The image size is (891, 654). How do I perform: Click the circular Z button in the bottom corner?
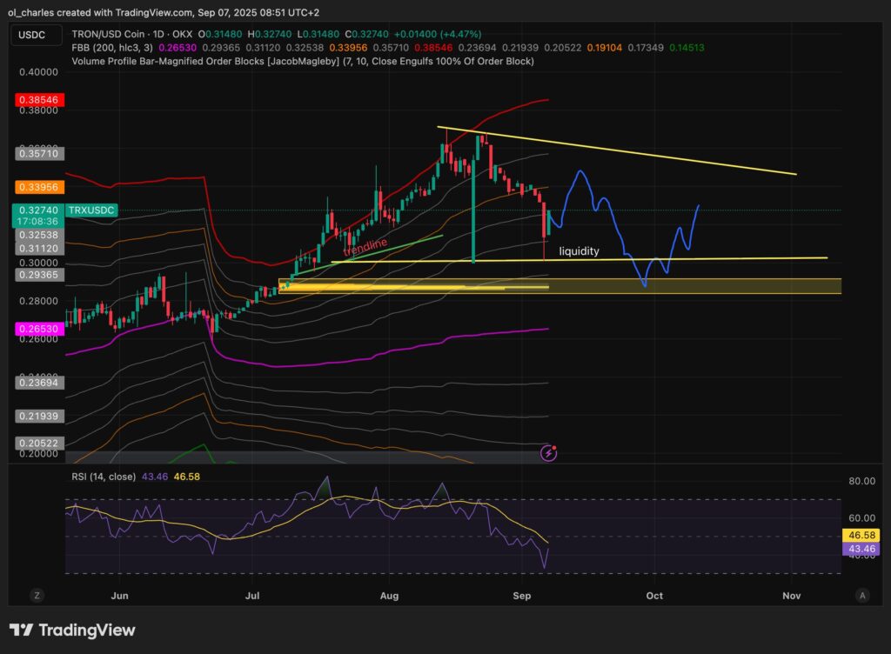coord(37,596)
